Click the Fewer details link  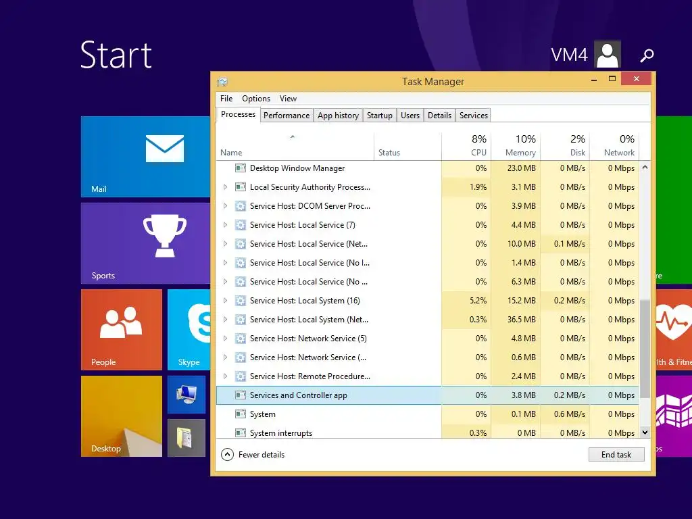click(262, 455)
